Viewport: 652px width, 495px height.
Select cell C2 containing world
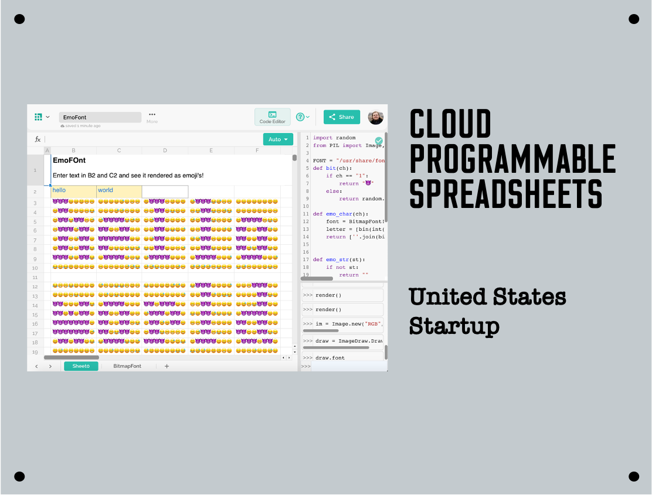119,191
